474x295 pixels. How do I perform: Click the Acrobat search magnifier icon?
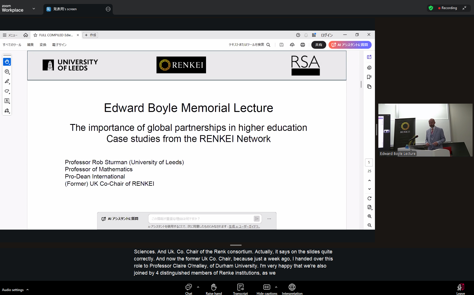tap(268, 45)
